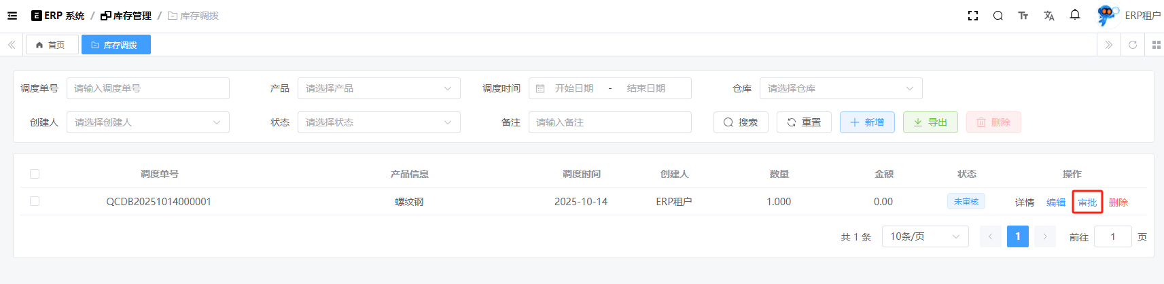Click the tab bar refresh icon

click(1132, 45)
